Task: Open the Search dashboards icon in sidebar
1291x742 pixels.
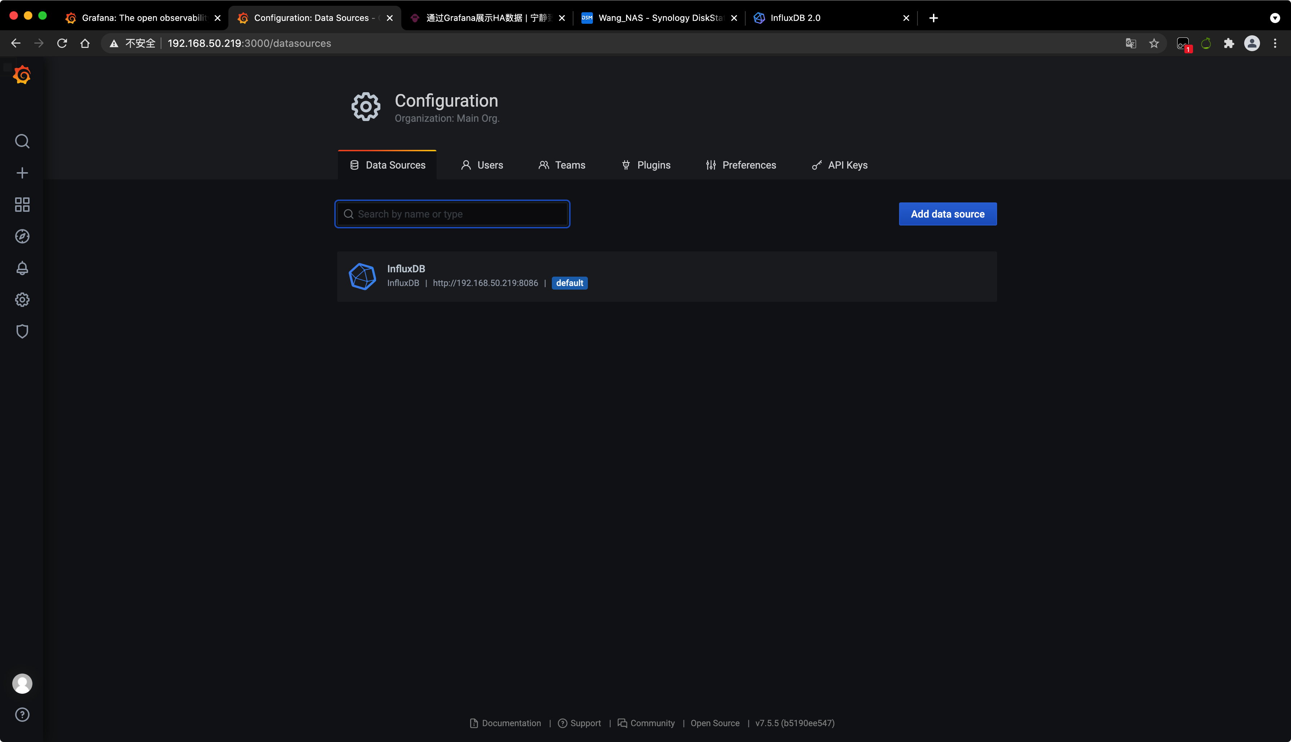Action: [x=22, y=141]
